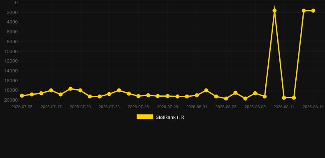Viewport: 325px width, 158px height.
Task: Select the data point at 2026-07-23
Action: click(x=109, y=94)
